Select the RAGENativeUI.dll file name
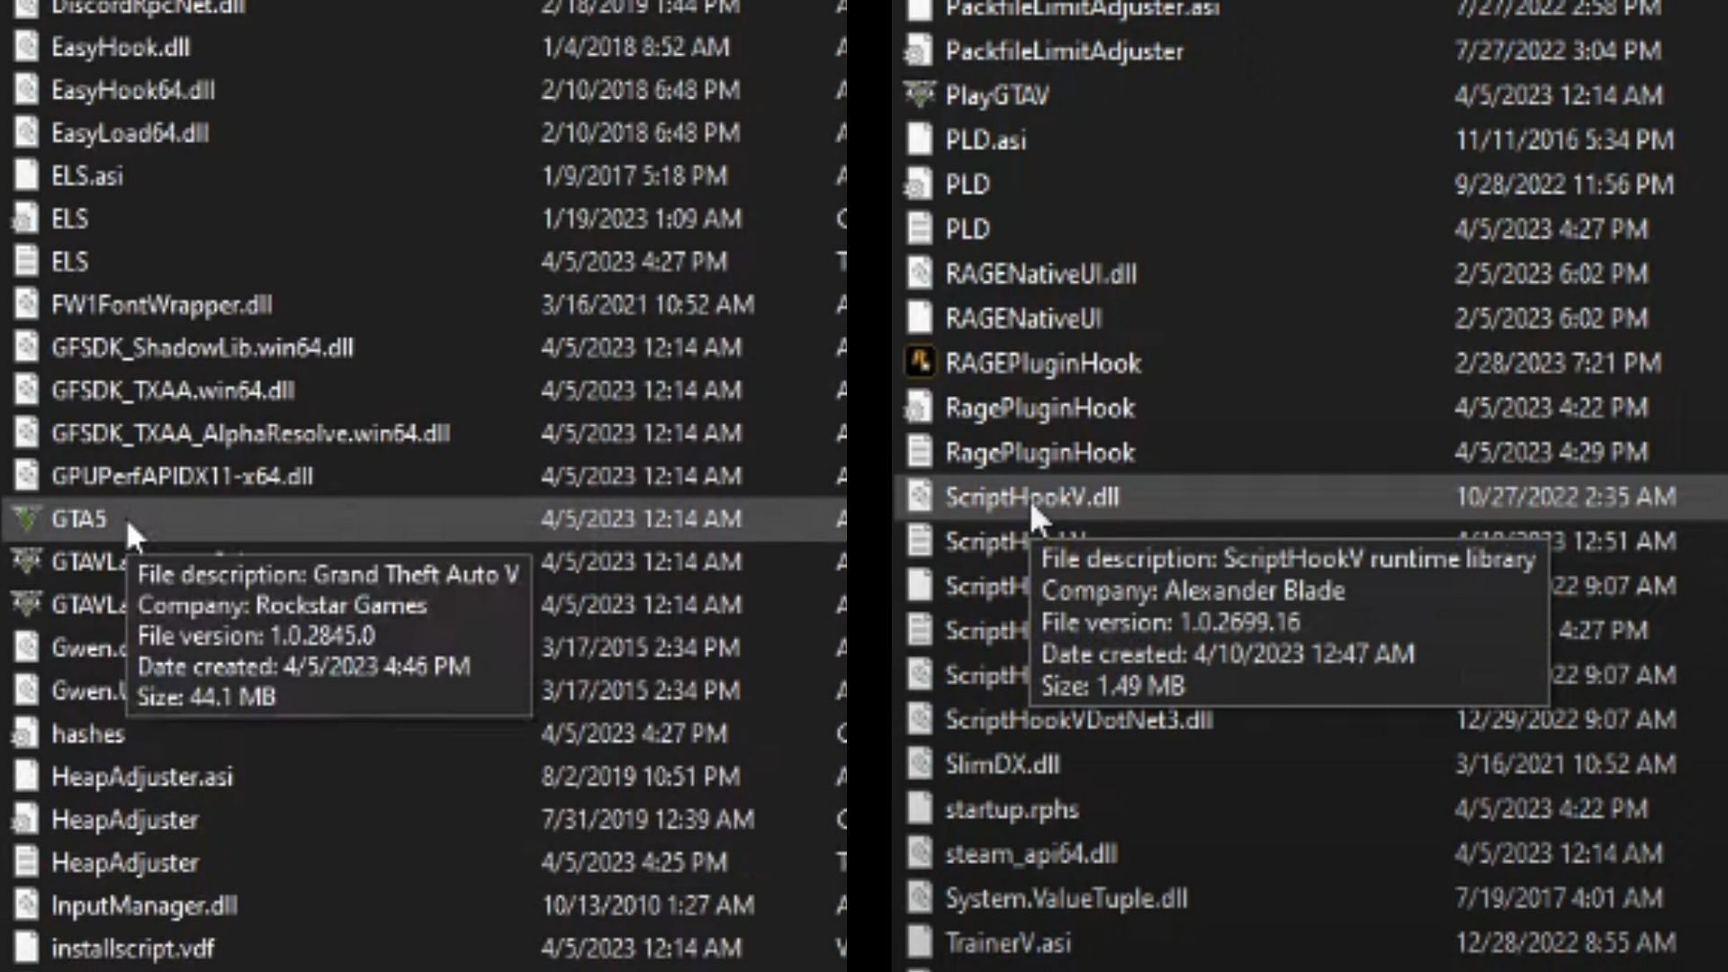The width and height of the screenshot is (1728, 972). point(1041,274)
